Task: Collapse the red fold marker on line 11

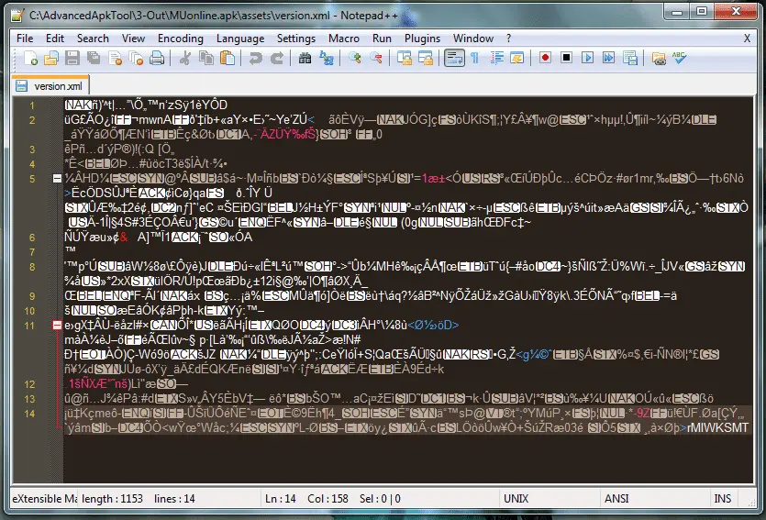Action: (57, 326)
